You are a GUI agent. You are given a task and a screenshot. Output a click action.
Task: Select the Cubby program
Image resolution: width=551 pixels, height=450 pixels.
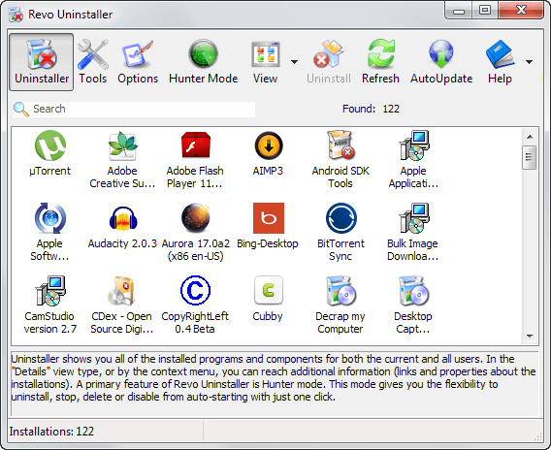coord(268,299)
